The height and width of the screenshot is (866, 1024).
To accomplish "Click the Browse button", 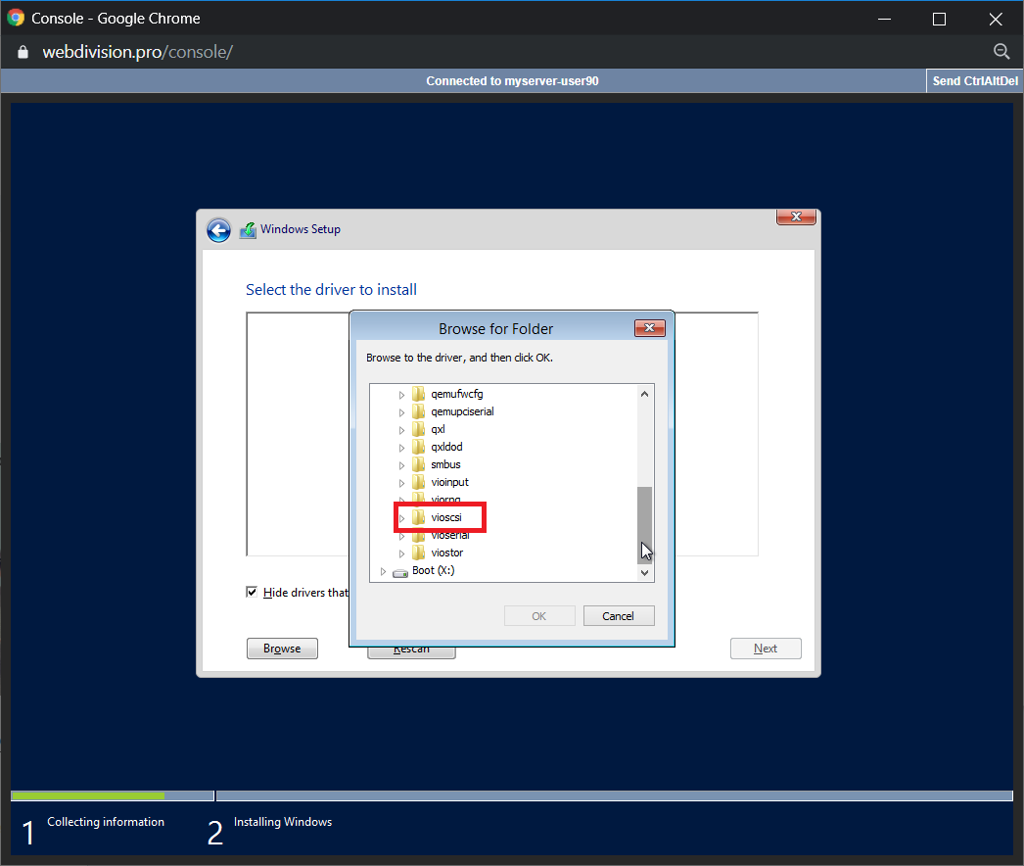I will click(282, 649).
